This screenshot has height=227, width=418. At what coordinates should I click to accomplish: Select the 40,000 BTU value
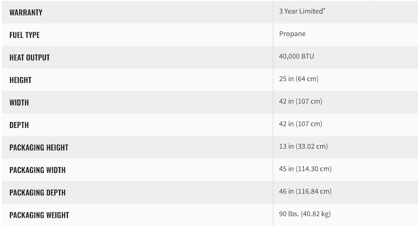(296, 56)
